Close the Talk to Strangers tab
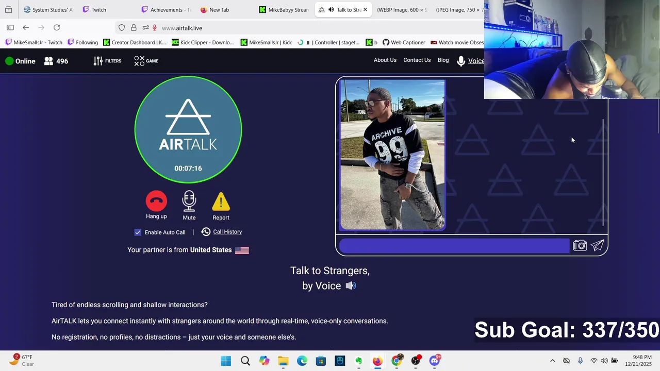Screen dimensions: 660x371 pyautogui.click(x=365, y=10)
